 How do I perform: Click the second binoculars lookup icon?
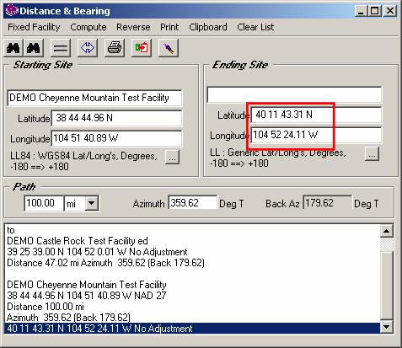point(34,48)
